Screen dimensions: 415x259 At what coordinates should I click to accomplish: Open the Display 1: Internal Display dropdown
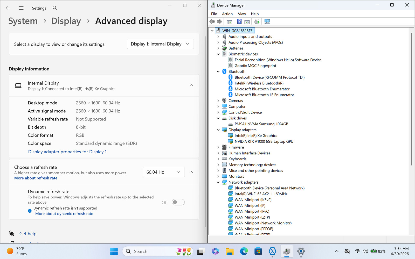click(x=160, y=44)
